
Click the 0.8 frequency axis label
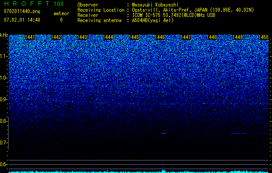4,121
